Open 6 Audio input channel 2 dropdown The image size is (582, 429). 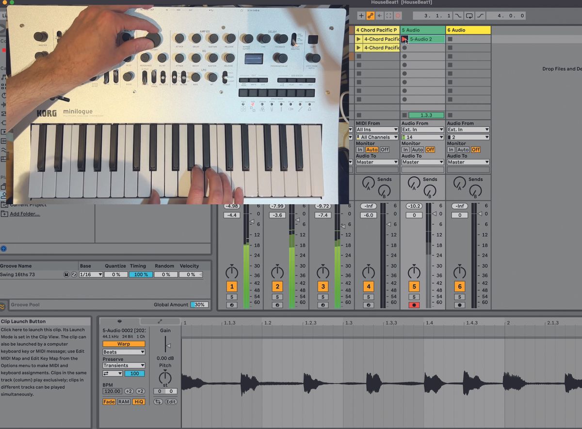(x=468, y=137)
